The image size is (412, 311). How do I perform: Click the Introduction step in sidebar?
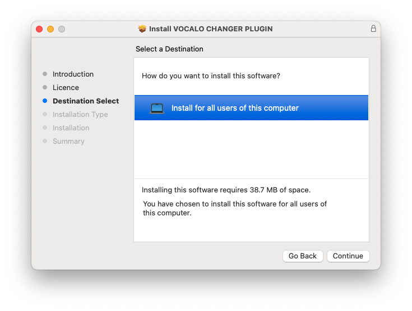pos(73,74)
